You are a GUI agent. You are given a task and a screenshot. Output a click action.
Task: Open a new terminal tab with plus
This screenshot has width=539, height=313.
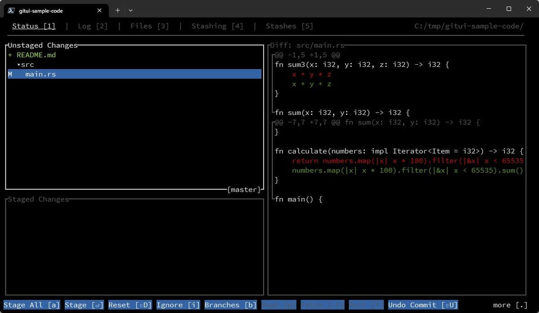pos(118,10)
